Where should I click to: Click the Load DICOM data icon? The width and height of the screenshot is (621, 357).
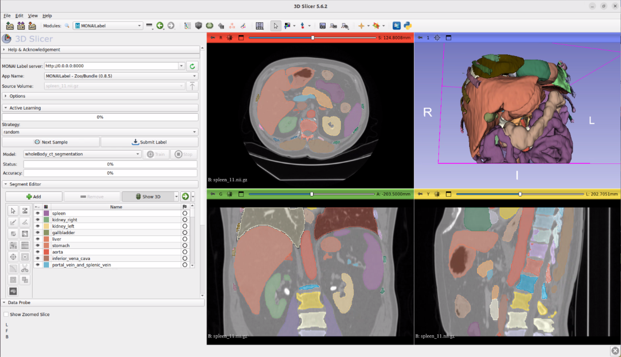(x=21, y=26)
